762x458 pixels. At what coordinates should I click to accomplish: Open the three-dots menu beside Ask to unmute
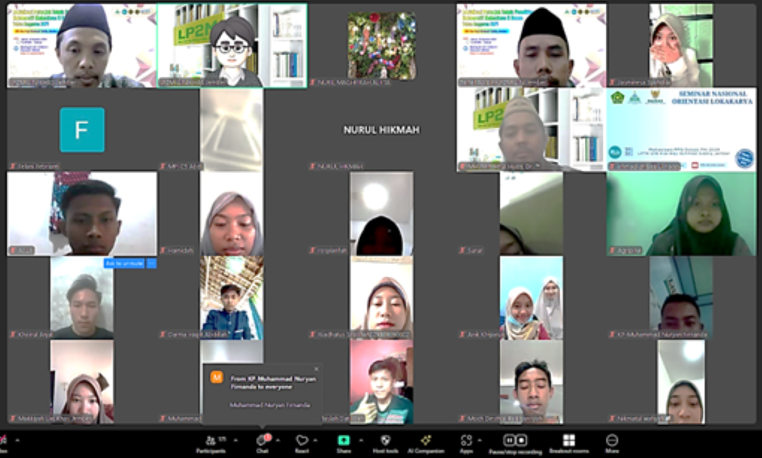pos(151,263)
